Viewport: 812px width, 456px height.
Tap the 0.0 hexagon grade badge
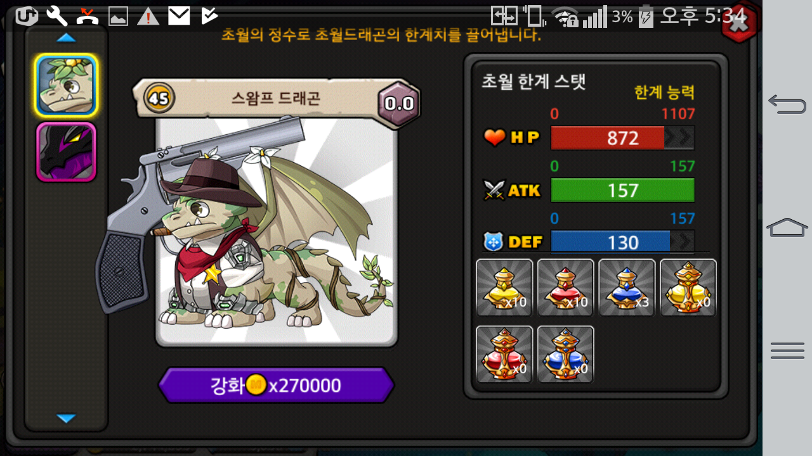click(x=399, y=103)
